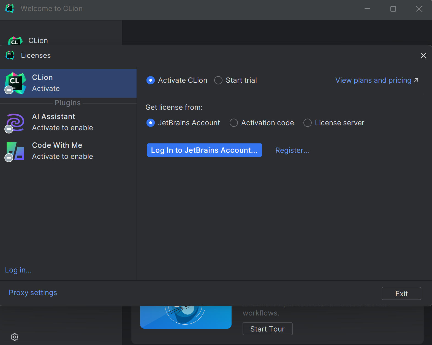
Task: Select AI Assistant plugin entry
Action: (x=68, y=122)
